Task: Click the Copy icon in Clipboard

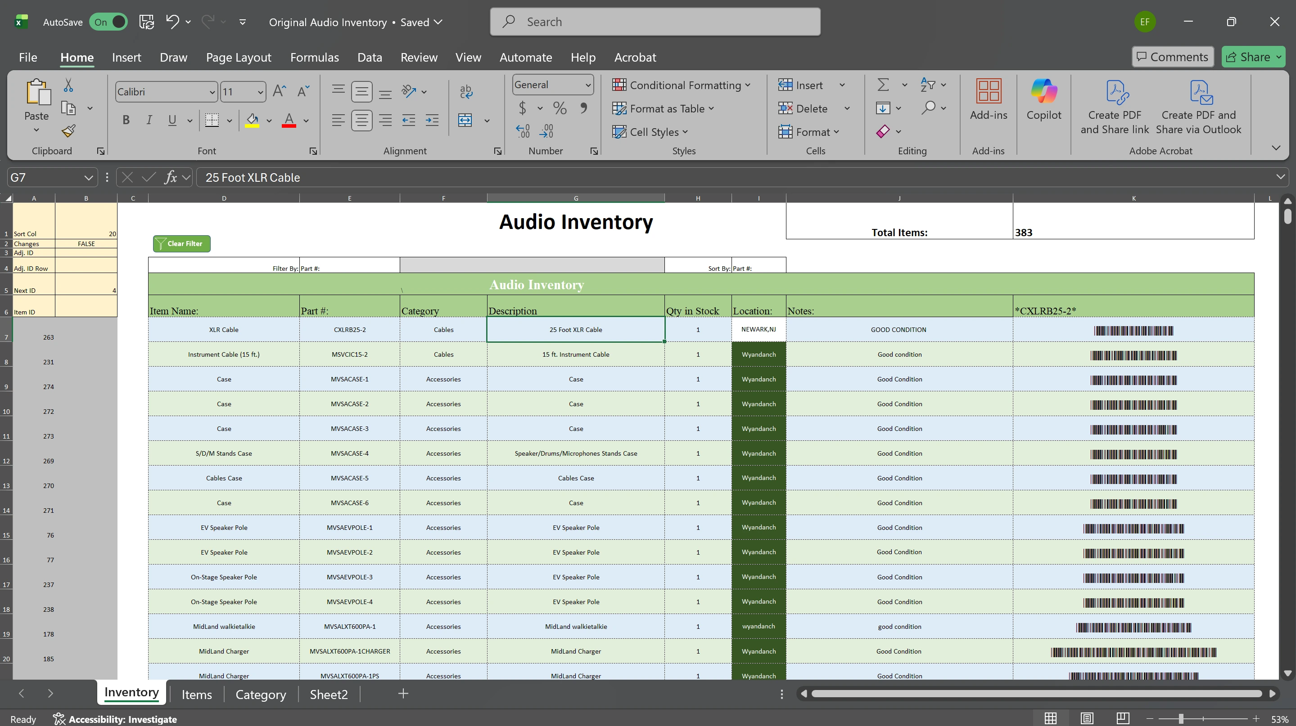Action: point(68,108)
